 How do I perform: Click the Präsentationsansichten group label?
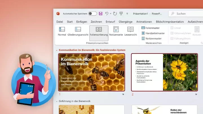pos(97,43)
